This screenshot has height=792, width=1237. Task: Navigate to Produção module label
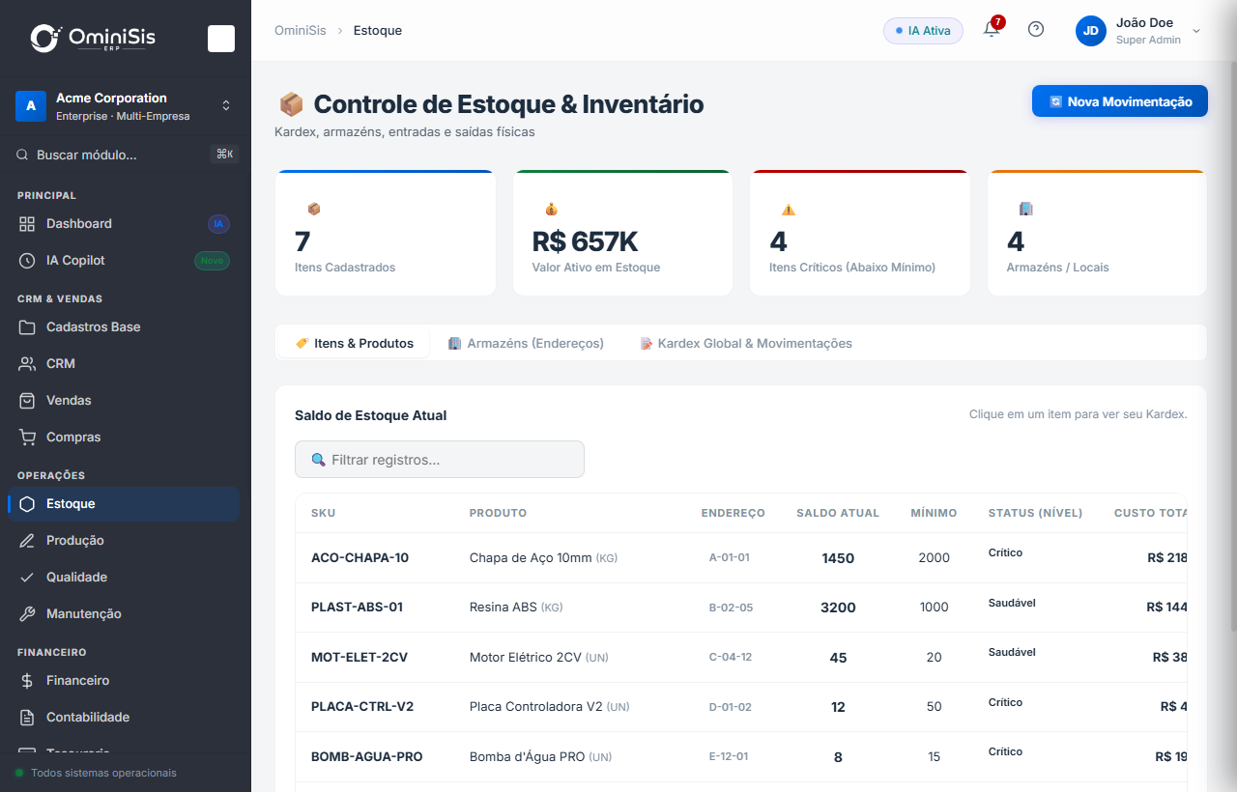pos(74,541)
